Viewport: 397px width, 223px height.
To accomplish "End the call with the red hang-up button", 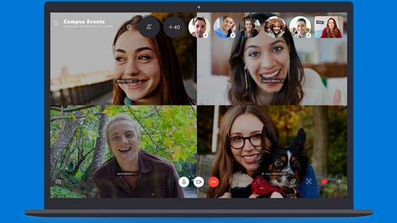I will pyautogui.click(x=213, y=181).
